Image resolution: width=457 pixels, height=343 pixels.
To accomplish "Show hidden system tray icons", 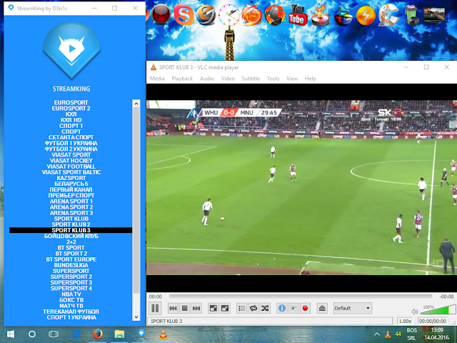I will (377, 334).
